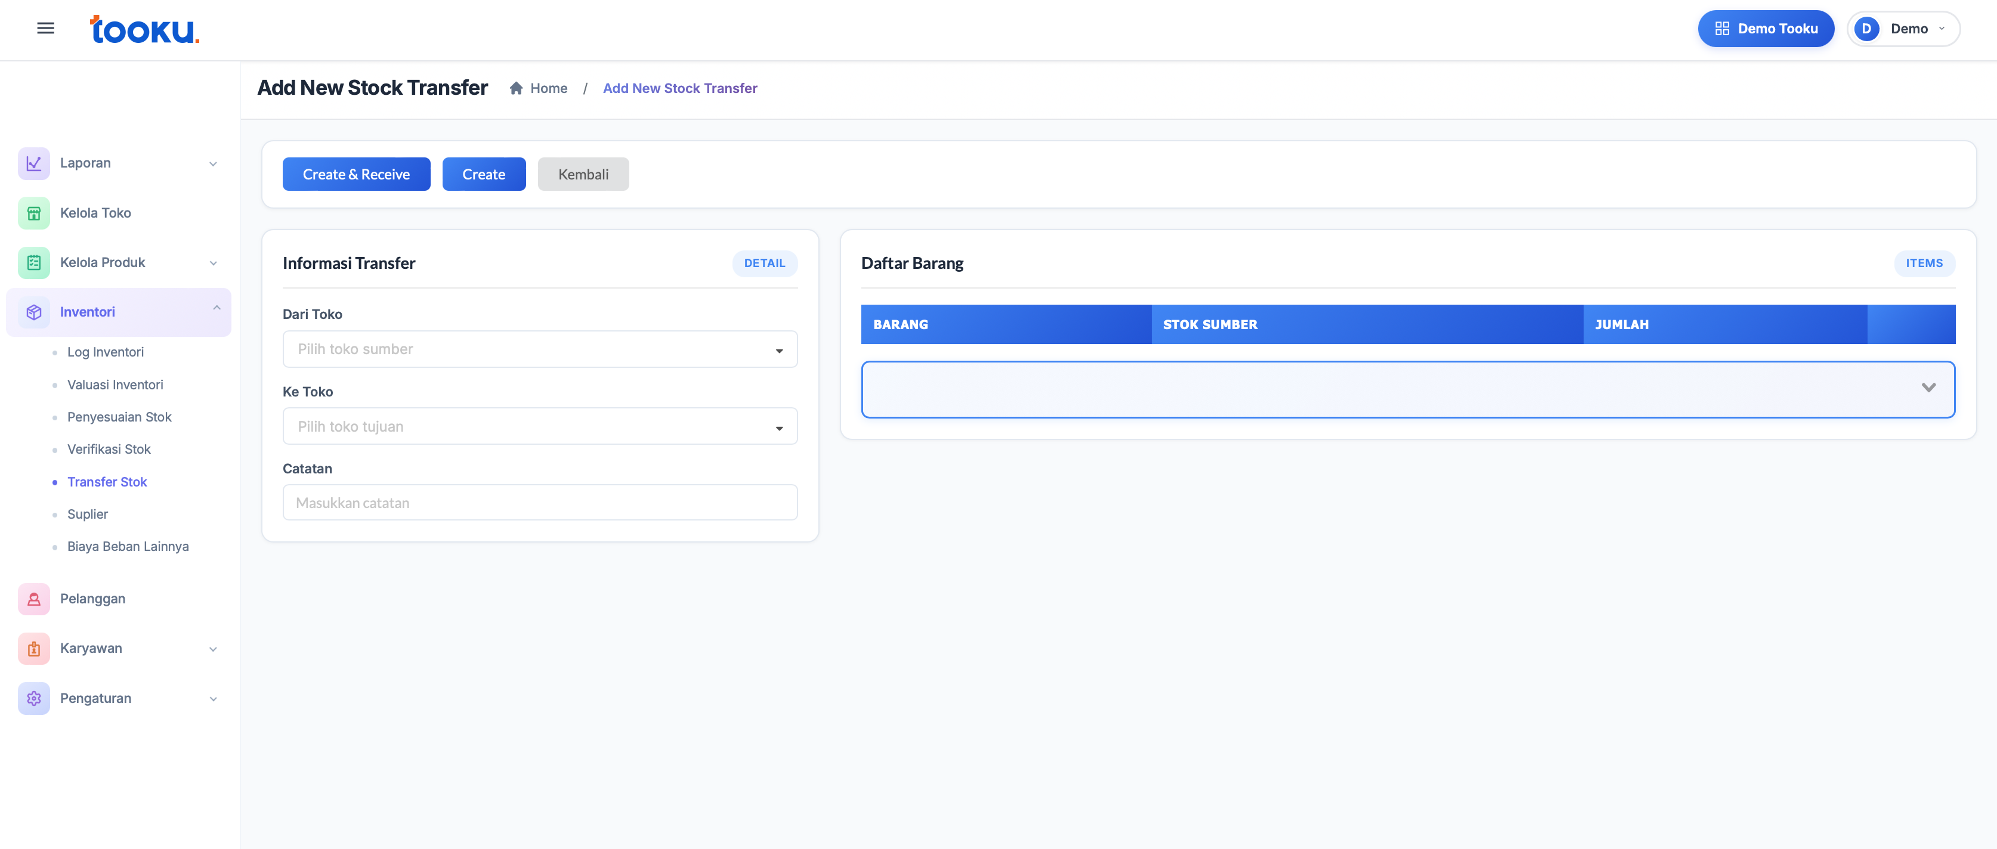1997x849 pixels.
Task: Click the Laporan chart icon
Action: point(33,163)
